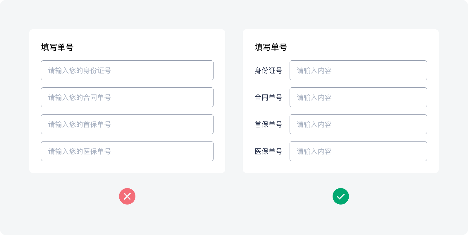Click the 请输入内容 placeholder in the 医保单号 row
This screenshot has height=235, width=468.
(314, 151)
